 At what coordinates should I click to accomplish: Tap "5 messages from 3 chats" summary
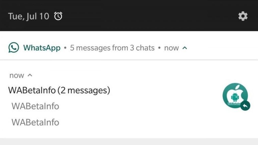[112, 48]
